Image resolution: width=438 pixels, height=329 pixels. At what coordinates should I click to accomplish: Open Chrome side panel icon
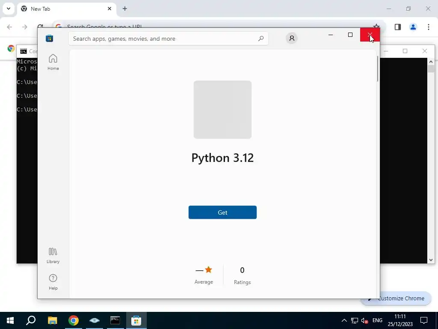398,27
